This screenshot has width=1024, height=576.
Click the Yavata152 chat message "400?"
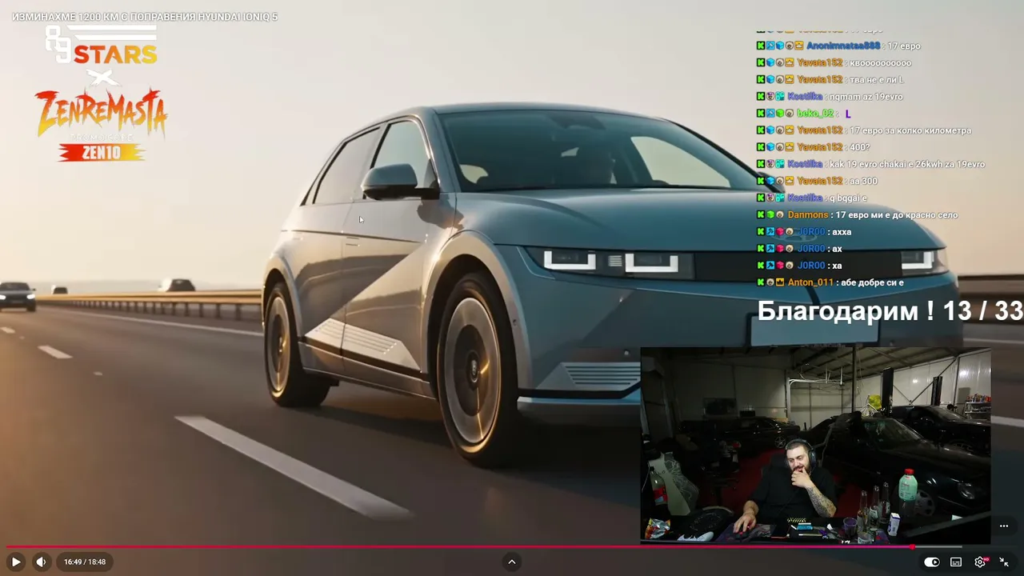pos(859,147)
